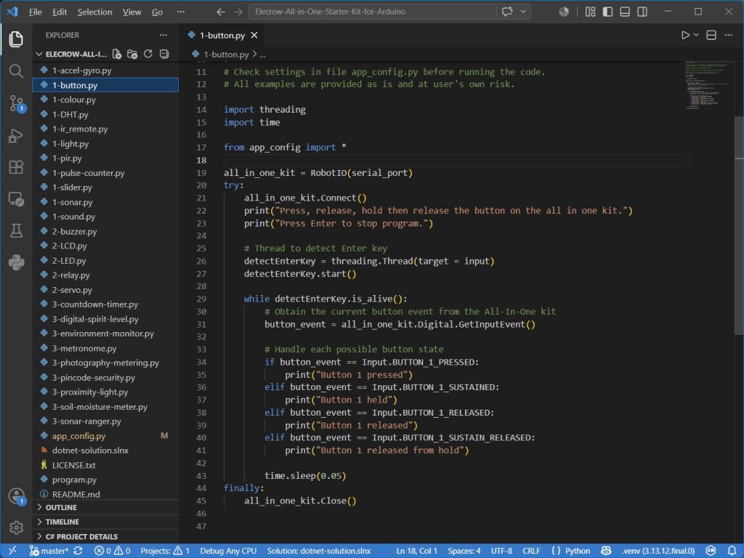Click the master* branch in status bar
Viewport: 744px width, 558px height.
click(49, 551)
